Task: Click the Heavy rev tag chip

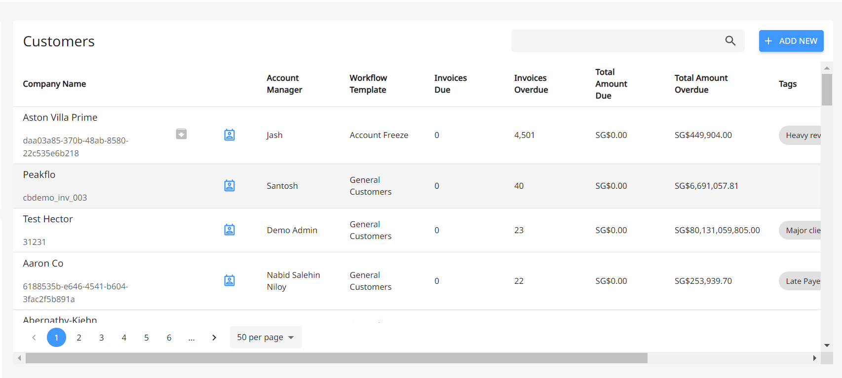Action: click(800, 136)
